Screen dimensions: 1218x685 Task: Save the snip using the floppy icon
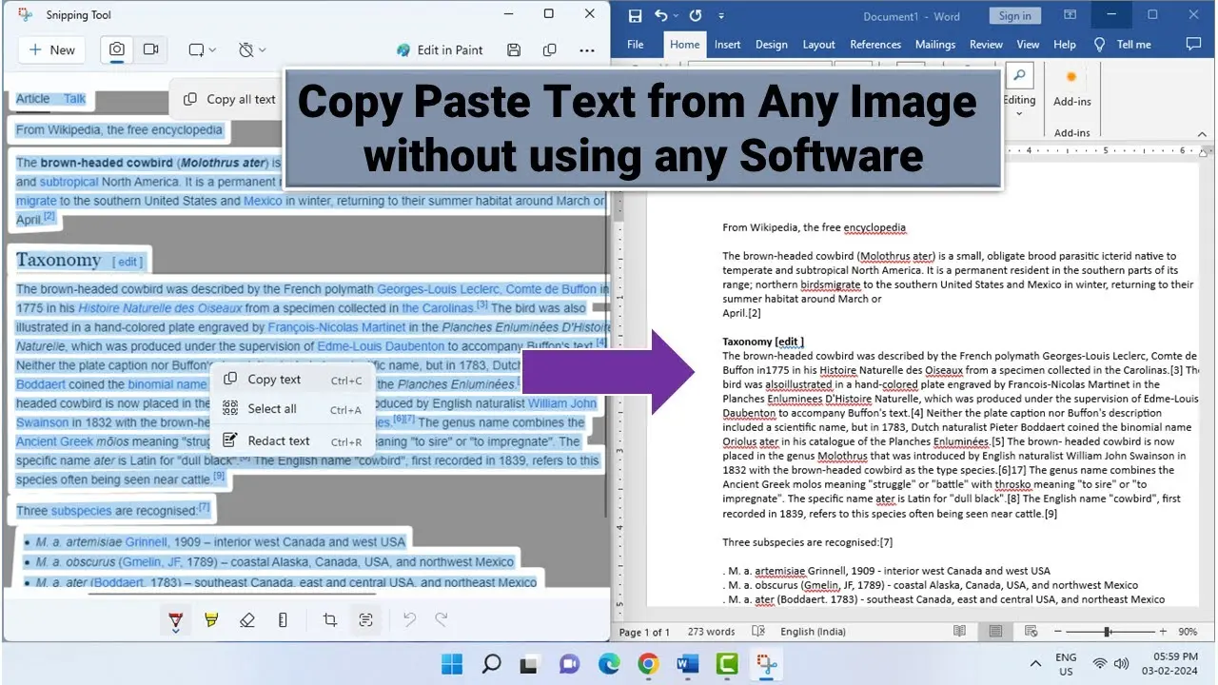point(514,50)
